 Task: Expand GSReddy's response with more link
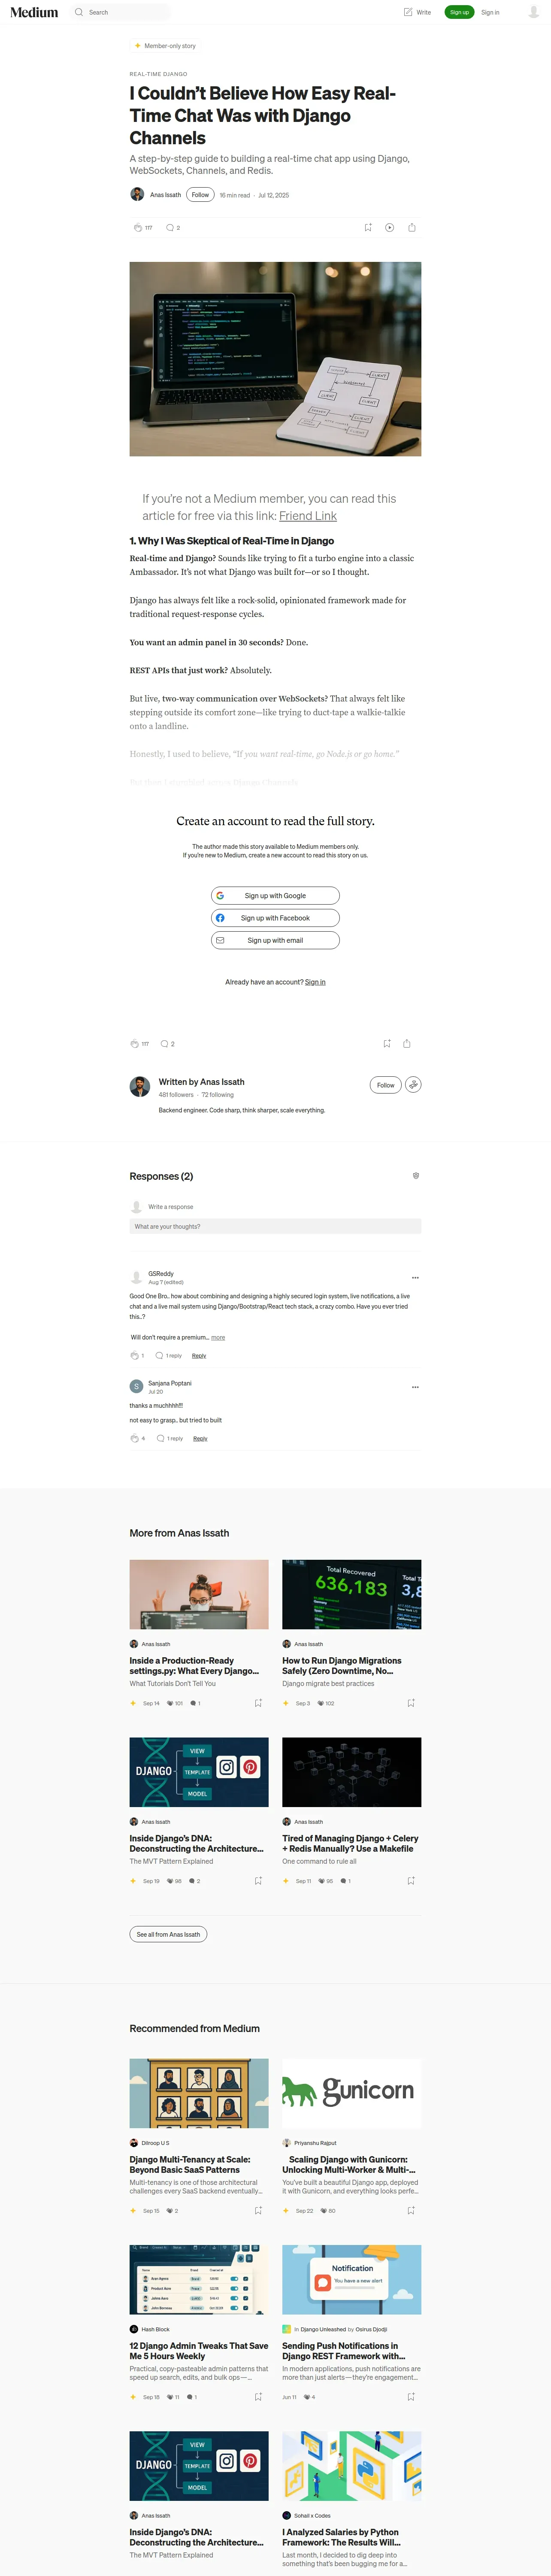pyautogui.click(x=218, y=1337)
